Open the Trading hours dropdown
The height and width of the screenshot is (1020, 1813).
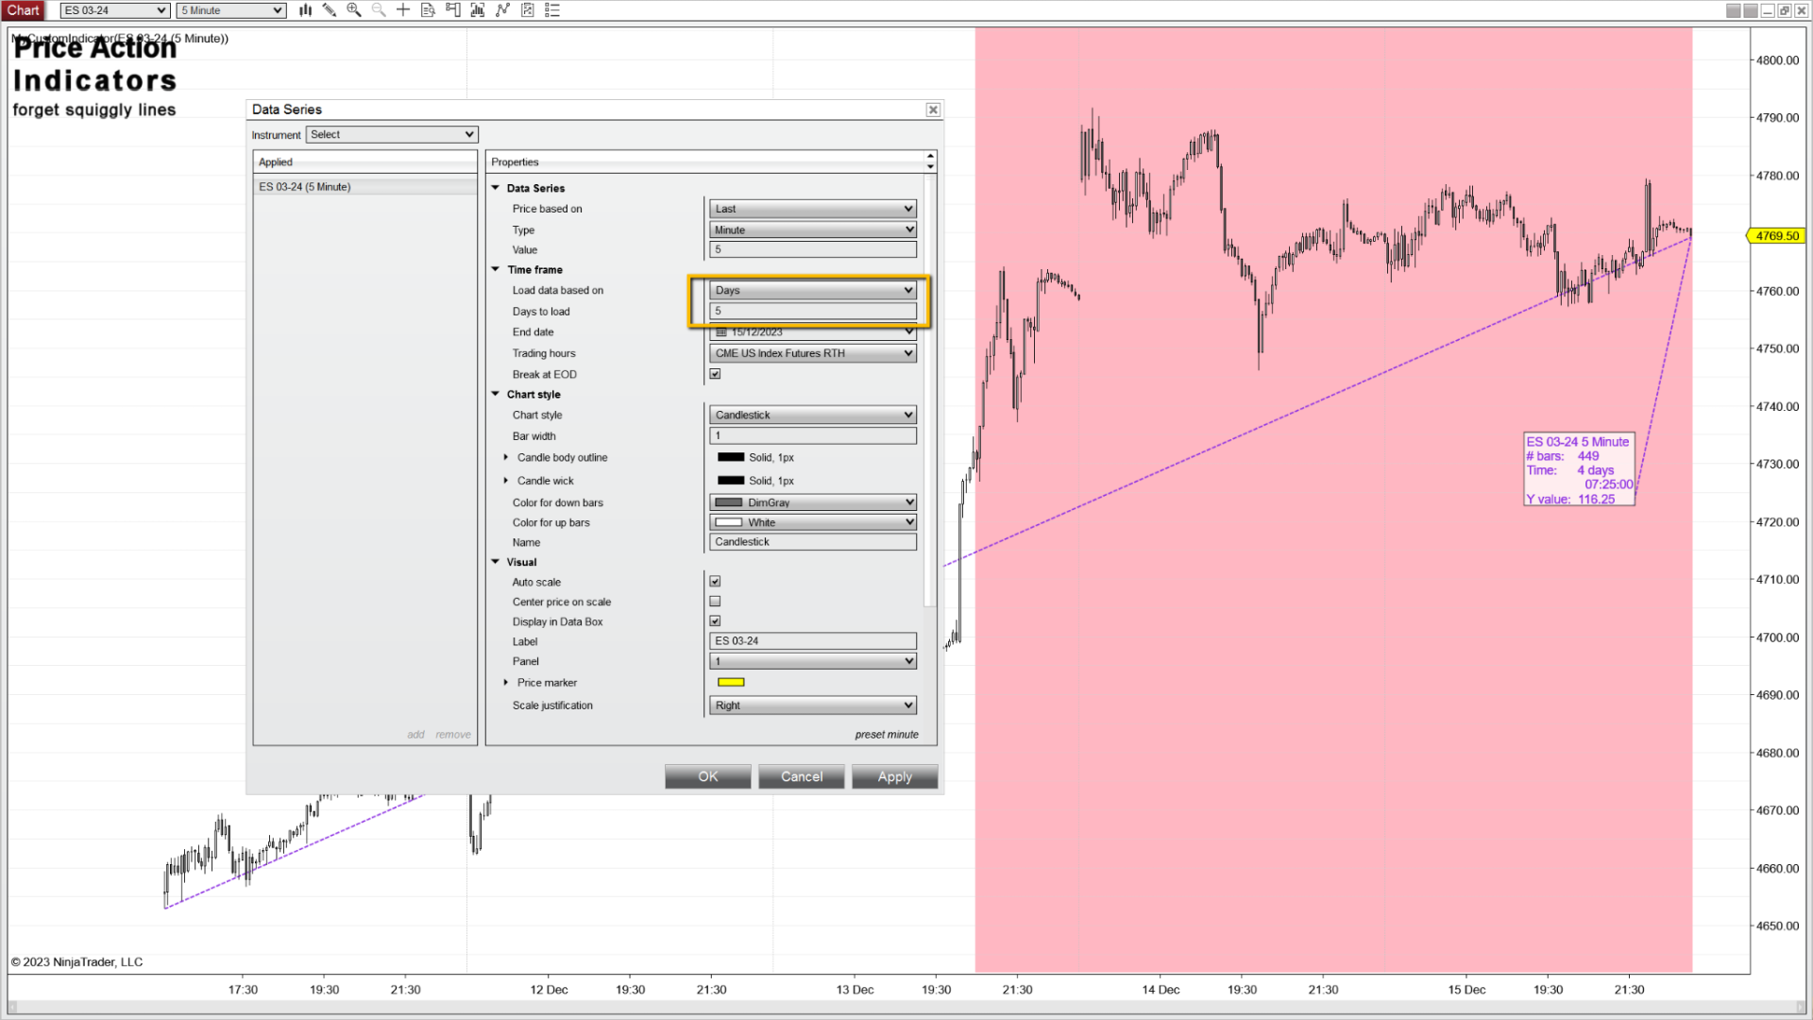coord(812,353)
